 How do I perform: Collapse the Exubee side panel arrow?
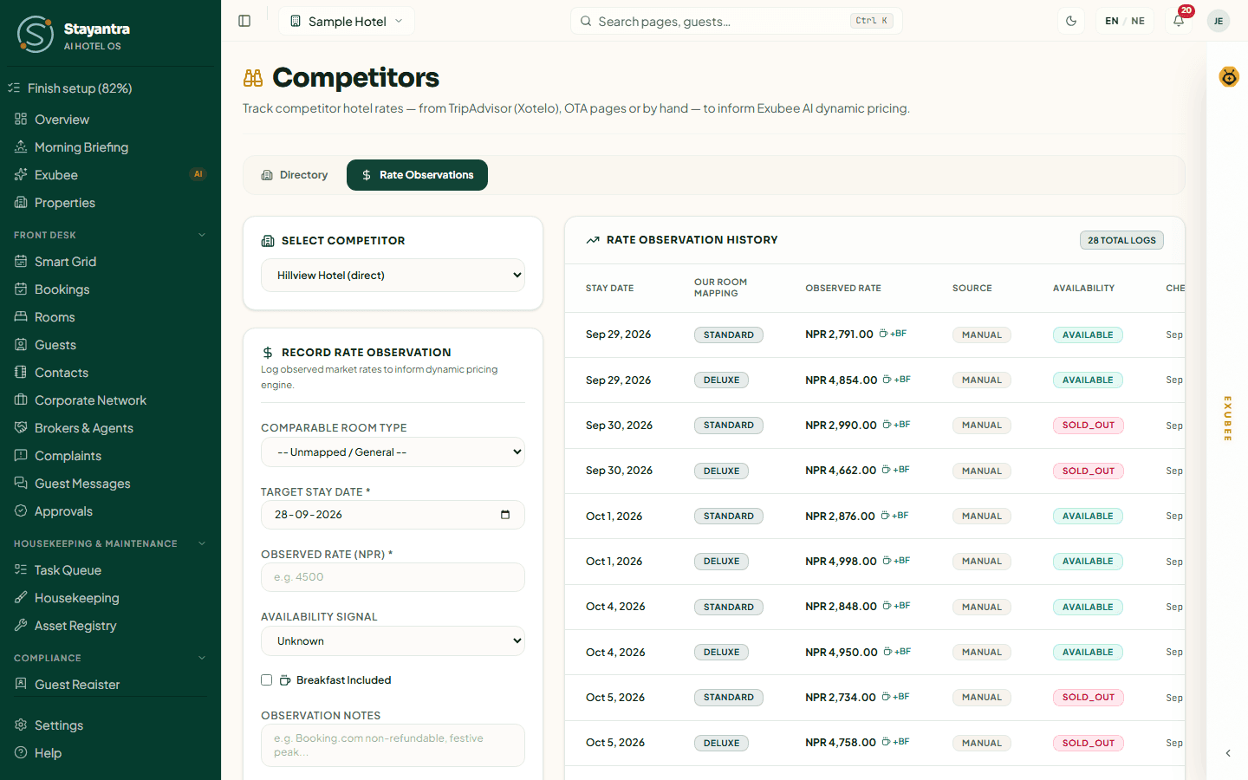1228,753
